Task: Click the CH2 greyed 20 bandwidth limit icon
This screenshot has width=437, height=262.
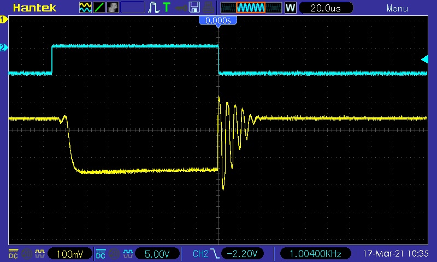Action: coord(114,254)
